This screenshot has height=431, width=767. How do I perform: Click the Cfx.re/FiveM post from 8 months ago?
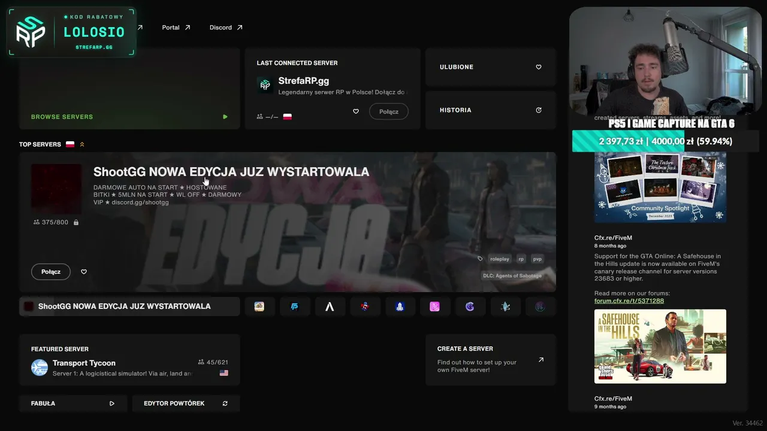pos(613,238)
